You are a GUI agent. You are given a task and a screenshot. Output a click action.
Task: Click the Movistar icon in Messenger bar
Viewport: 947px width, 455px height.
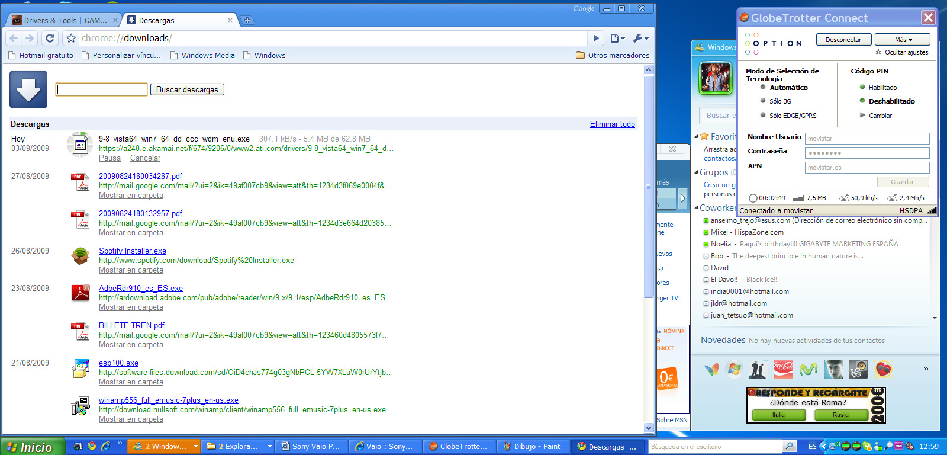[809, 369]
